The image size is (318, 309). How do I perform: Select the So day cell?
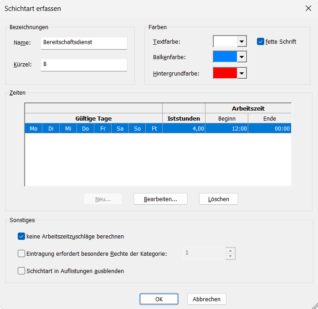click(x=137, y=128)
